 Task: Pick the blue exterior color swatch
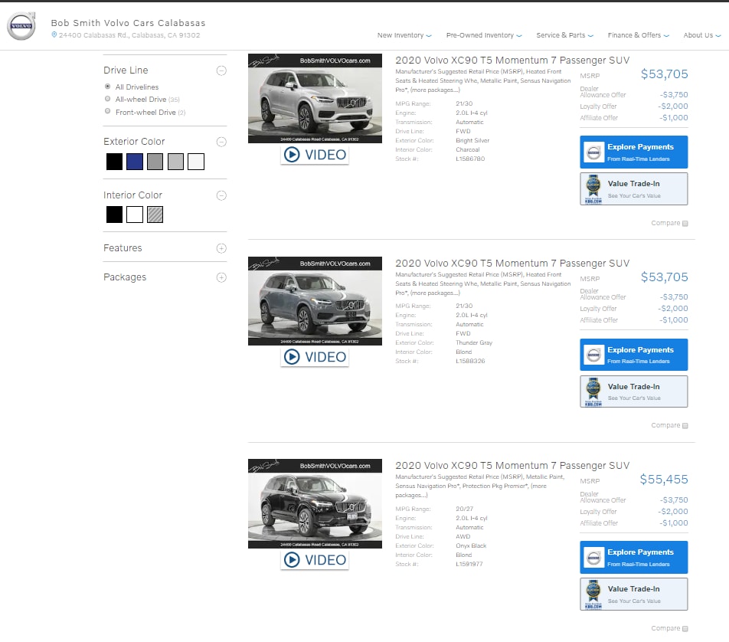(135, 162)
